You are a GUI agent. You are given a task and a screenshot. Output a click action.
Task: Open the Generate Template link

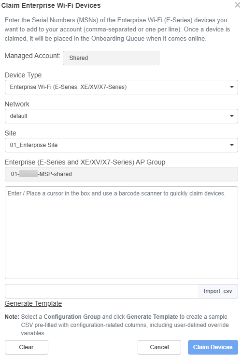33,303
